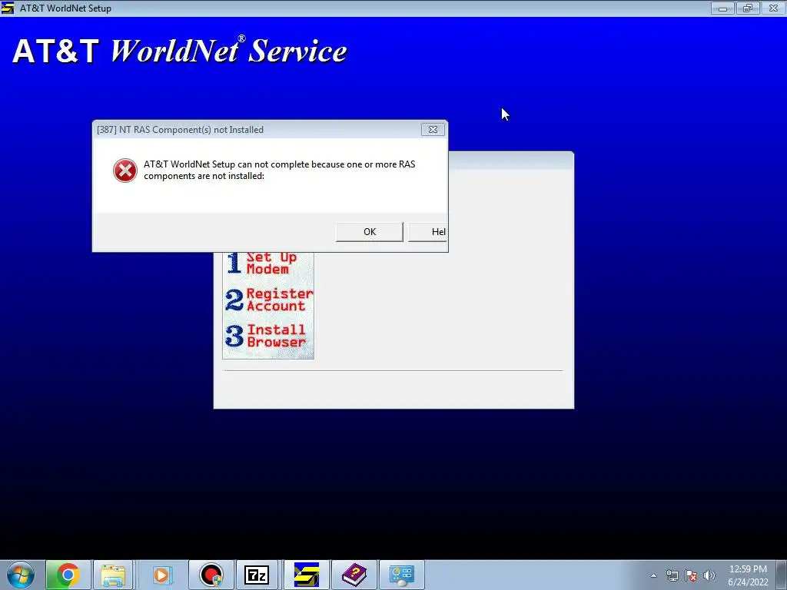Close the NT RAS Components error dialog
This screenshot has width=787, height=590.
433,129
